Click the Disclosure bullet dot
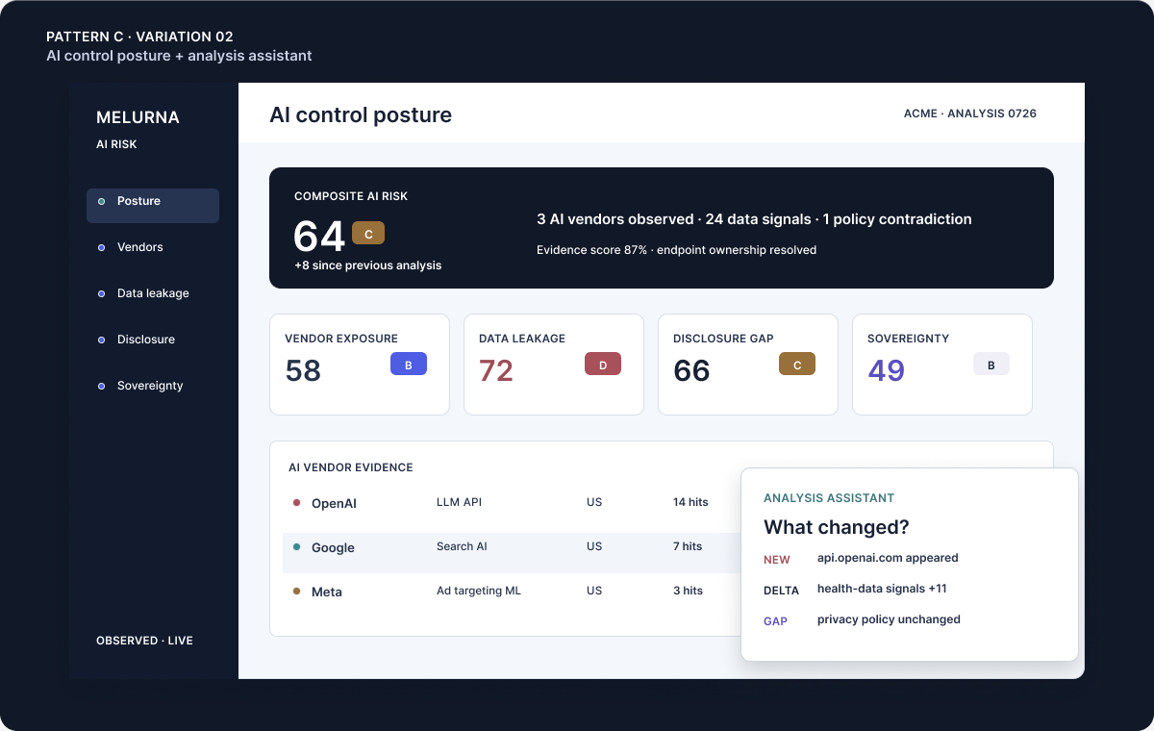The image size is (1154, 731). click(102, 340)
